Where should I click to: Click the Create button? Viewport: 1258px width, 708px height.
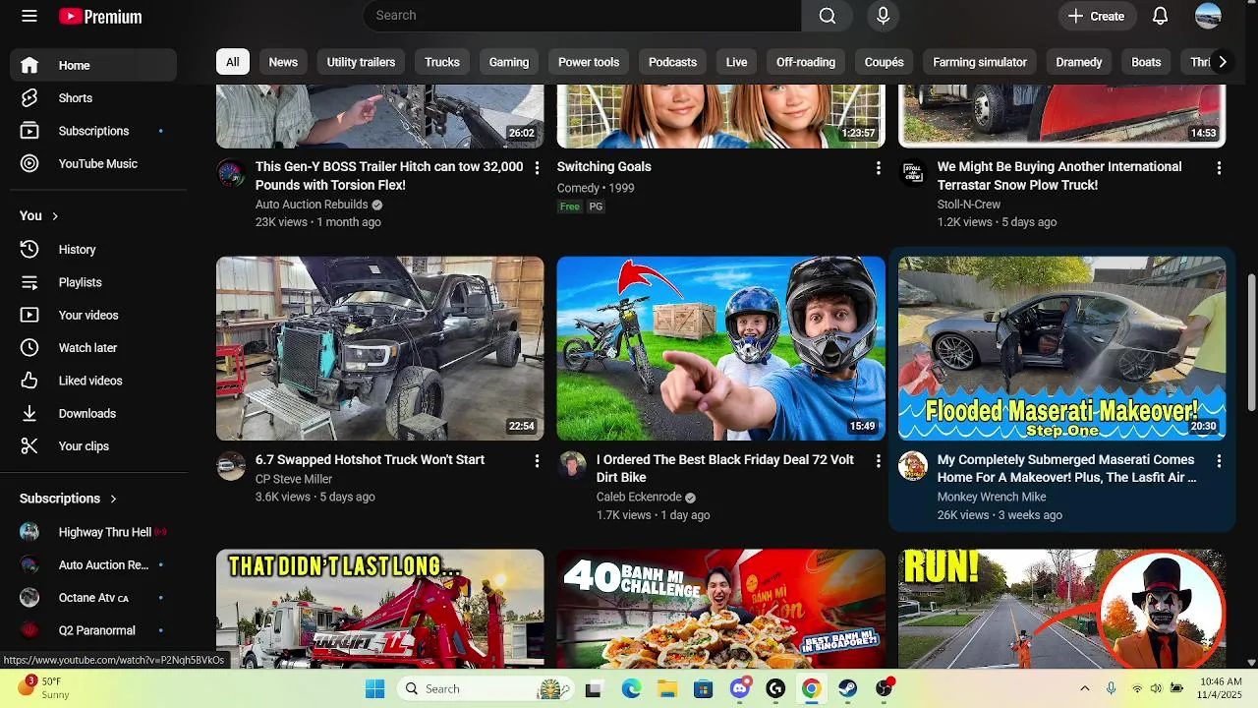click(1096, 16)
